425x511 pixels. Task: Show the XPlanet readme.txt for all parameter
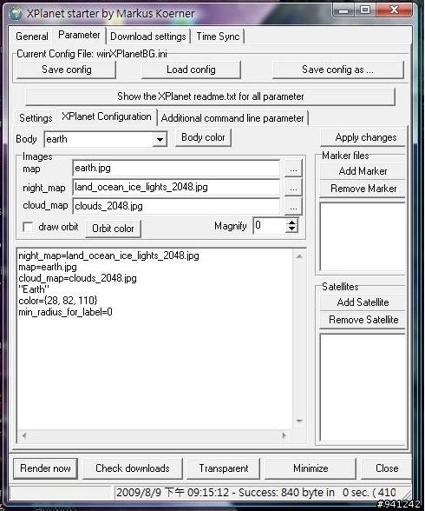click(x=211, y=96)
